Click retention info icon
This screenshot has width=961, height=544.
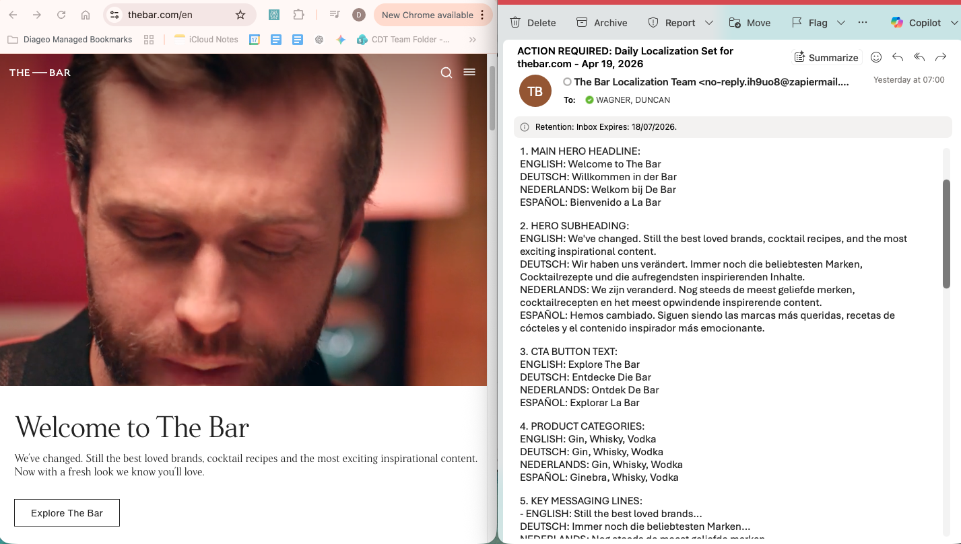pos(525,127)
